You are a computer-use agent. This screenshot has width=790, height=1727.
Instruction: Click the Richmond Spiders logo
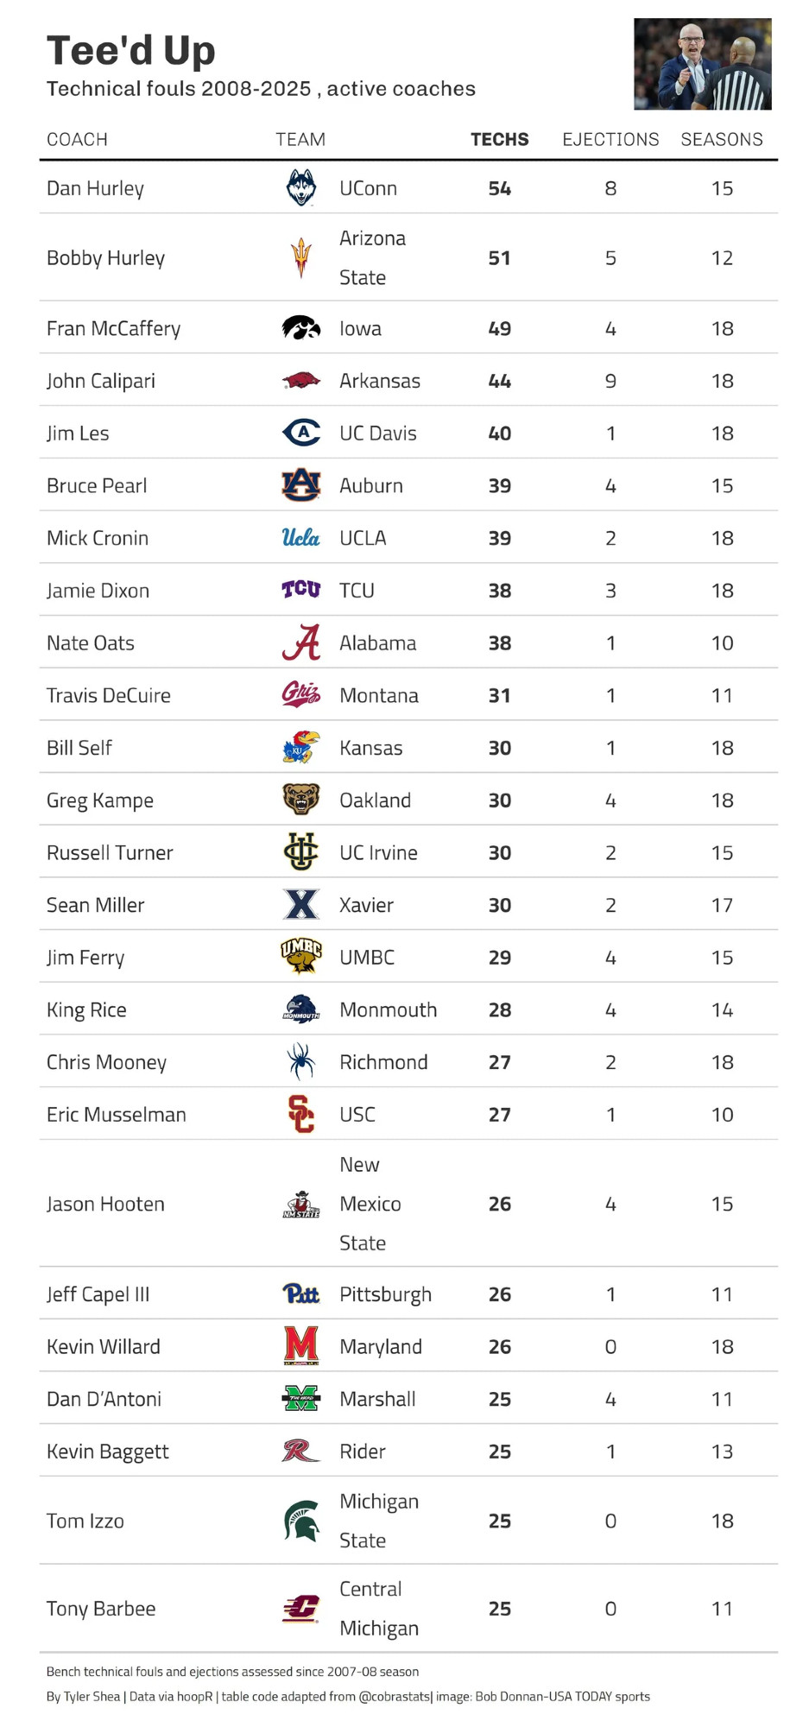tap(300, 1062)
